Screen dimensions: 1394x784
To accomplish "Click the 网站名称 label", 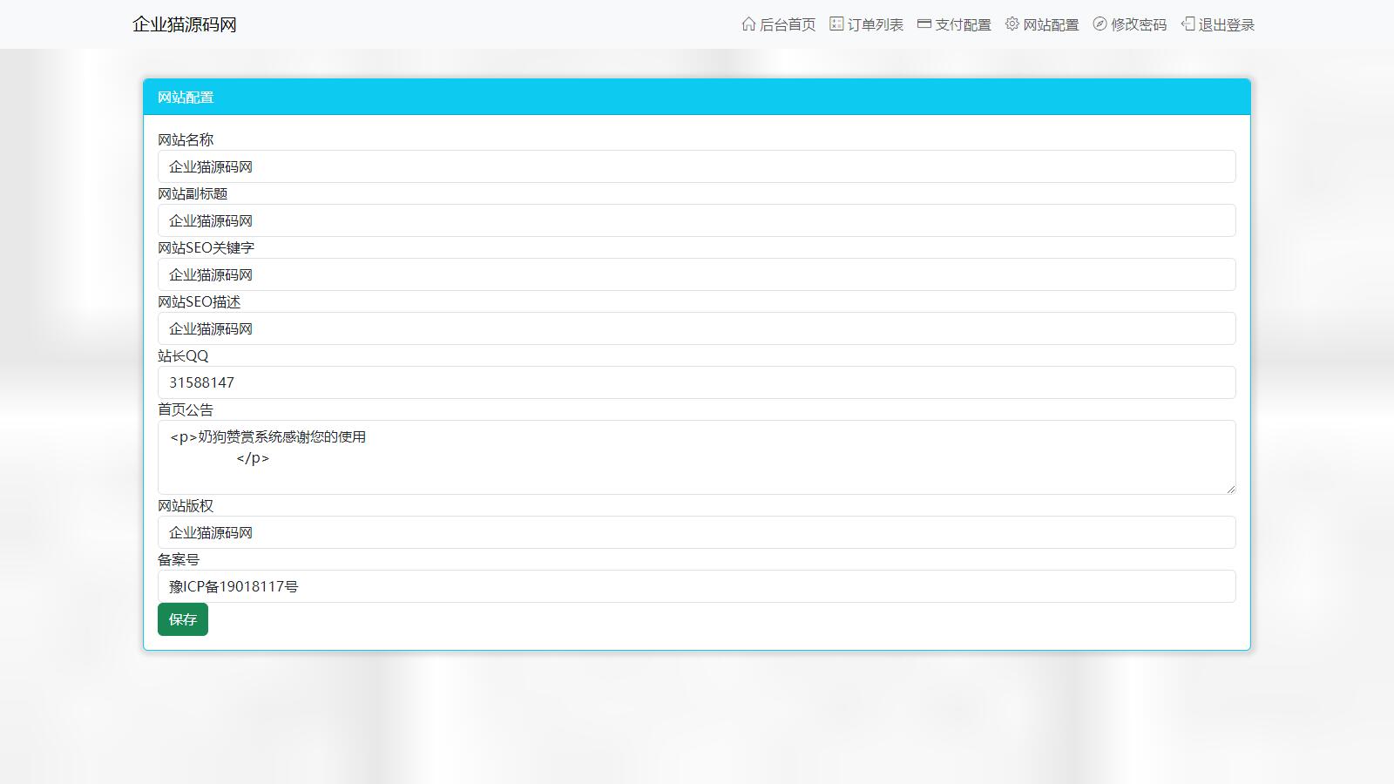I will (186, 139).
